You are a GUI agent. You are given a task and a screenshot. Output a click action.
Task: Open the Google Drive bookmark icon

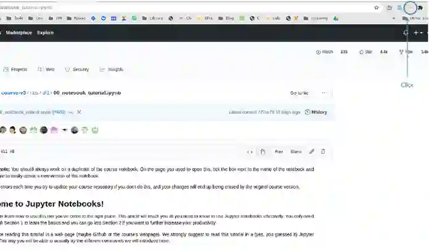pyautogui.click(x=336, y=19)
